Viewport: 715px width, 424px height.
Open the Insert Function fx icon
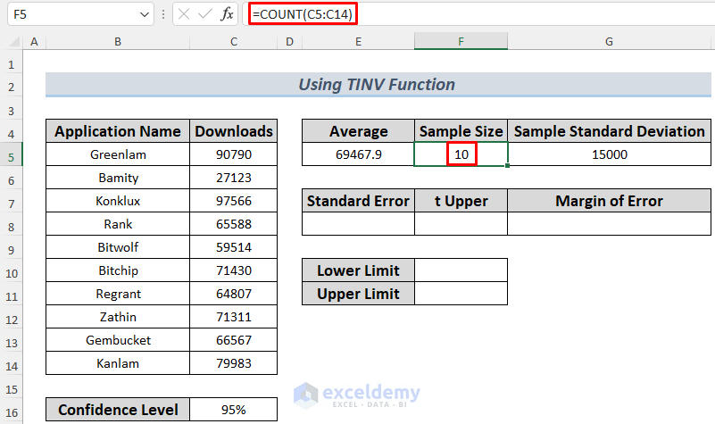coord(227,14)
